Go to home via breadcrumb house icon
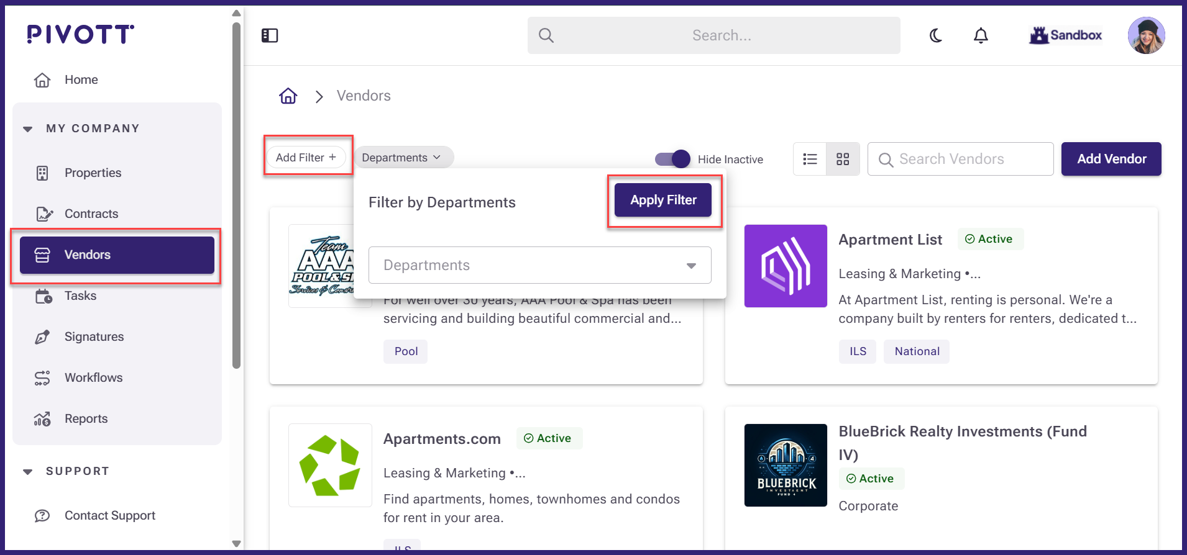This screenshot has width=1187, height=555. click(x=288, y=96)
